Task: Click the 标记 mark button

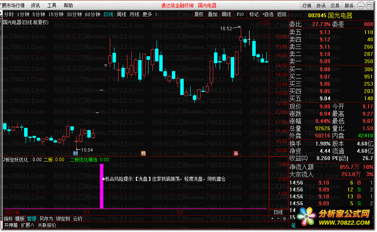Action: [x=254, y=15]
